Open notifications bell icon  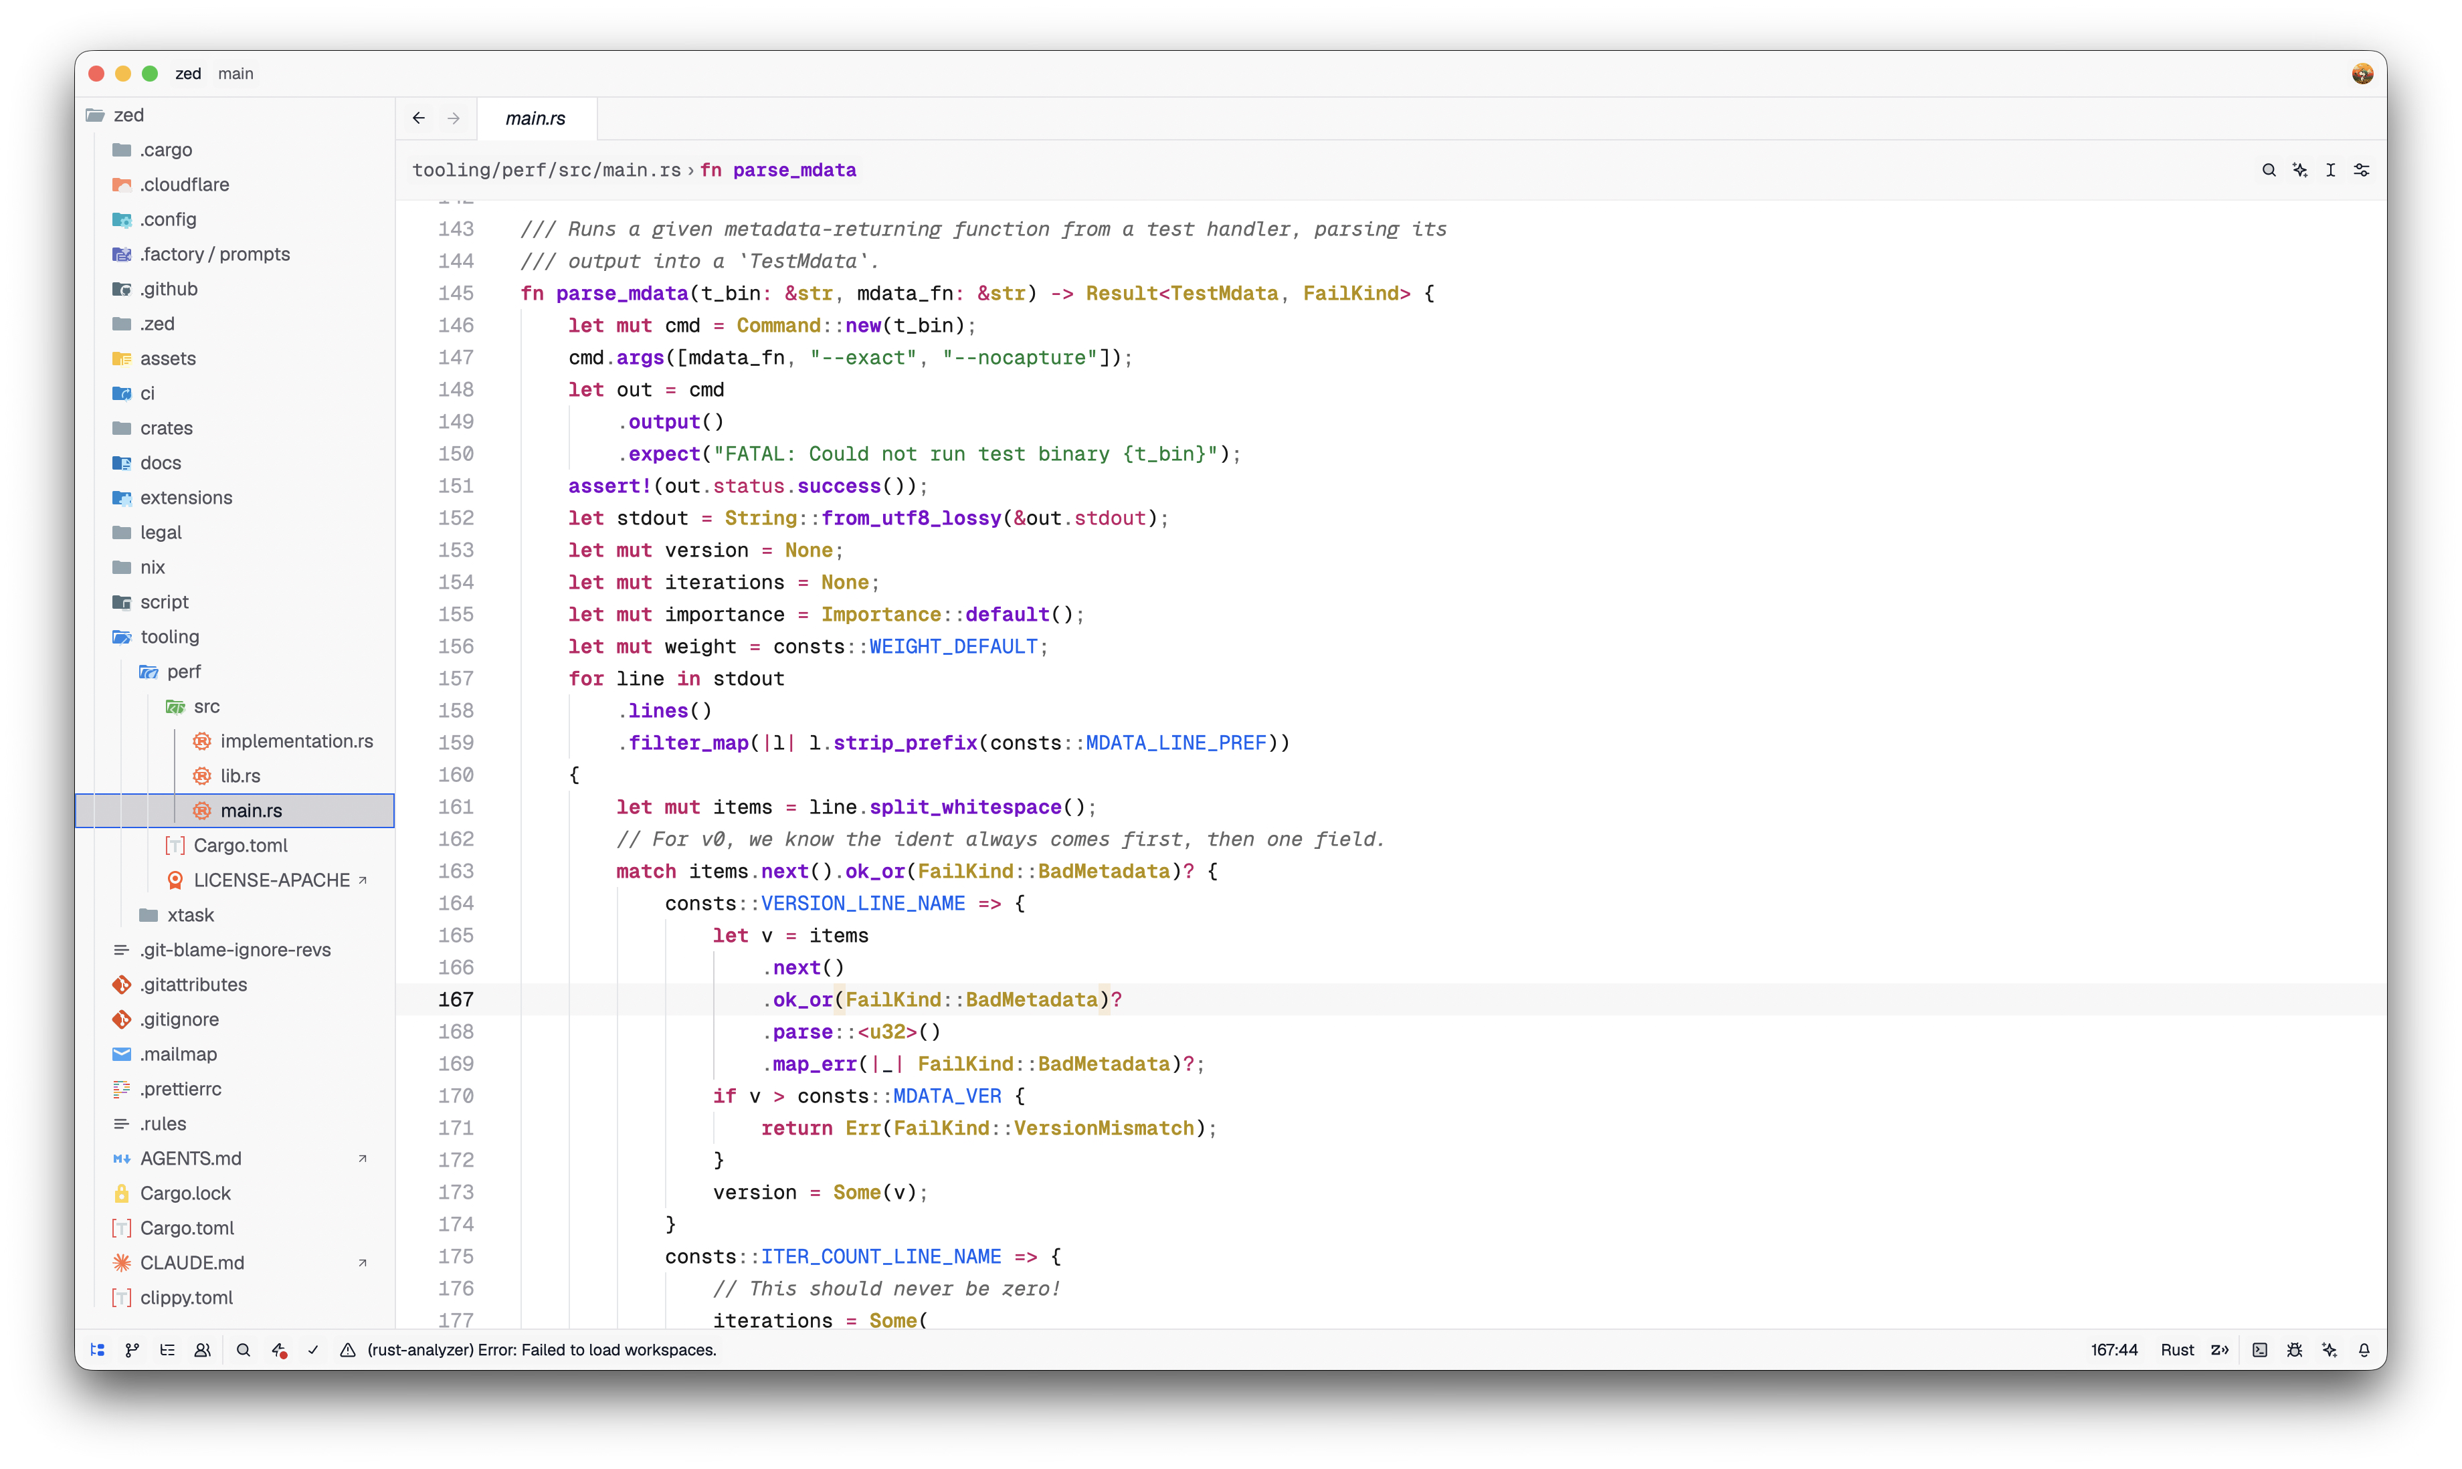[2363, 1349]
